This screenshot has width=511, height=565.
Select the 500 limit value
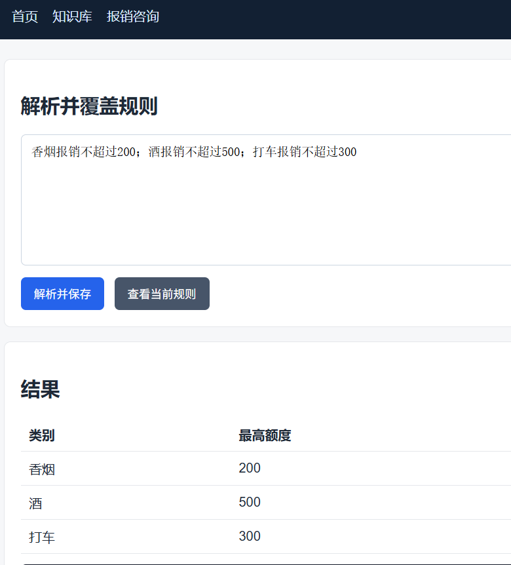click(250, 502)
